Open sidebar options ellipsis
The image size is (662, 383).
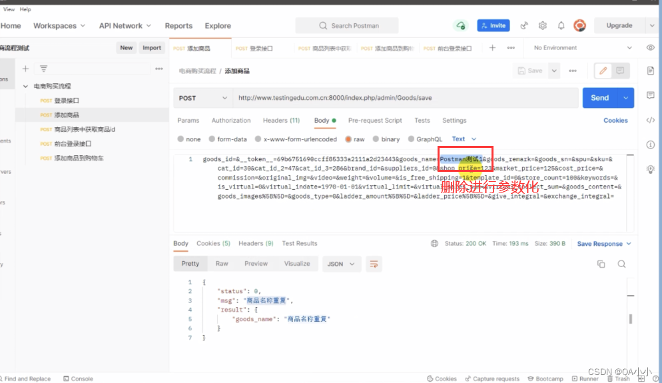(x=159, y=69)
